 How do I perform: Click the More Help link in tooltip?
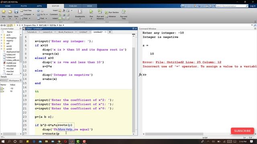(x=65, y=129)
